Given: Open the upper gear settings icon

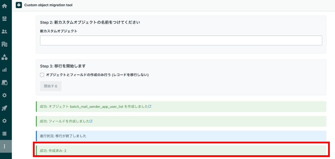Looking at the screenshot, I should pos(5,95).
